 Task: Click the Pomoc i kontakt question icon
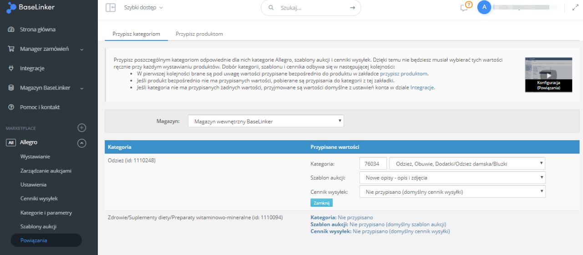point(11,108)
